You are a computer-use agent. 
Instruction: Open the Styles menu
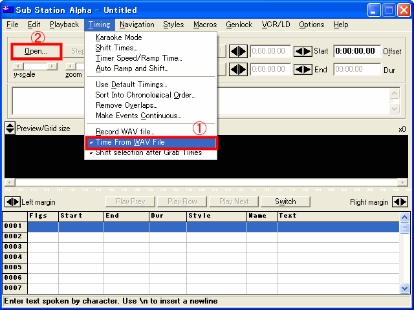click(x=173, y=25)
